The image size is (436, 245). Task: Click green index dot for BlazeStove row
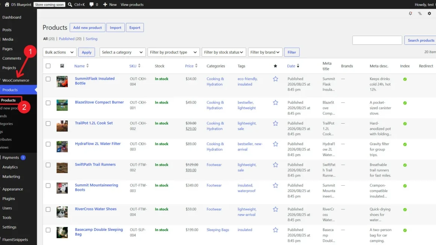405,103
